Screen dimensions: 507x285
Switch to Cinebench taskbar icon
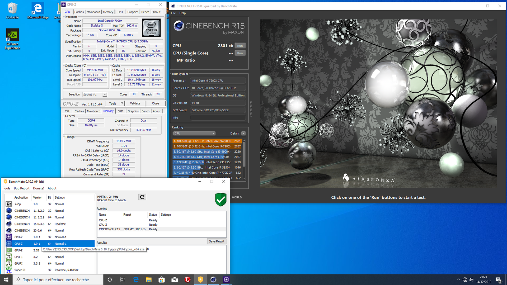213,280
